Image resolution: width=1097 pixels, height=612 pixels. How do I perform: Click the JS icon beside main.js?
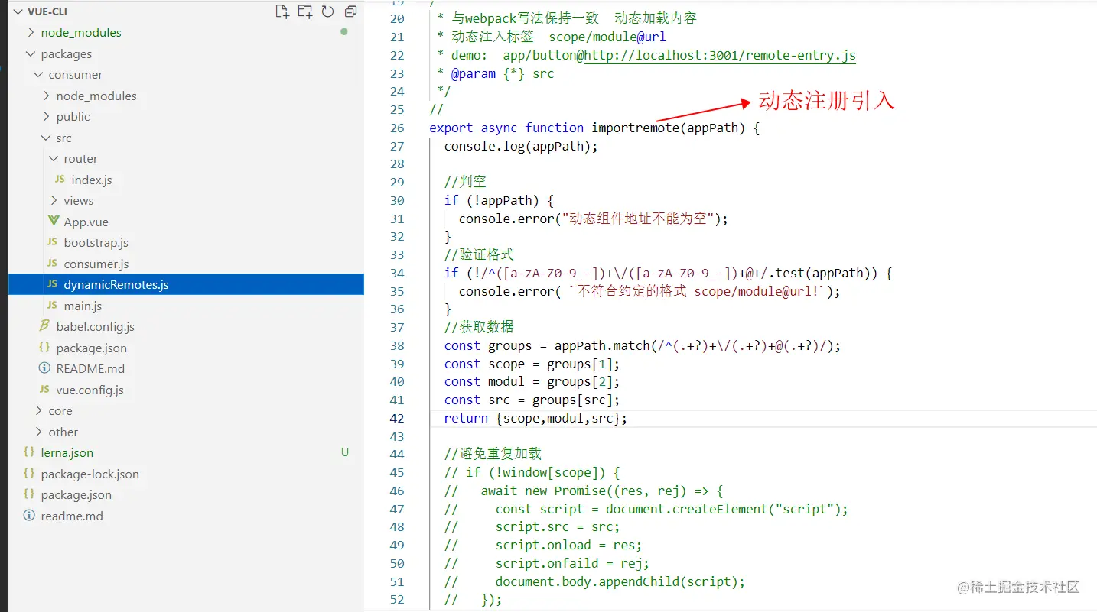point(52,306)
